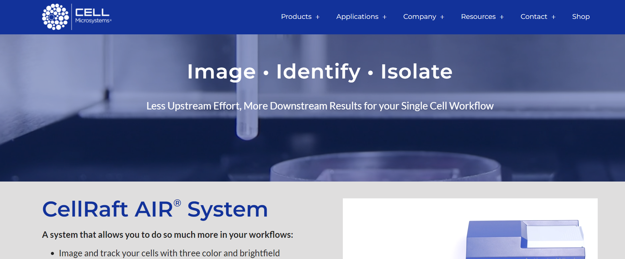Click the CELL Microsystems logo text
Viewport: 625px width, 259px height.
click(x=93, y=16)
